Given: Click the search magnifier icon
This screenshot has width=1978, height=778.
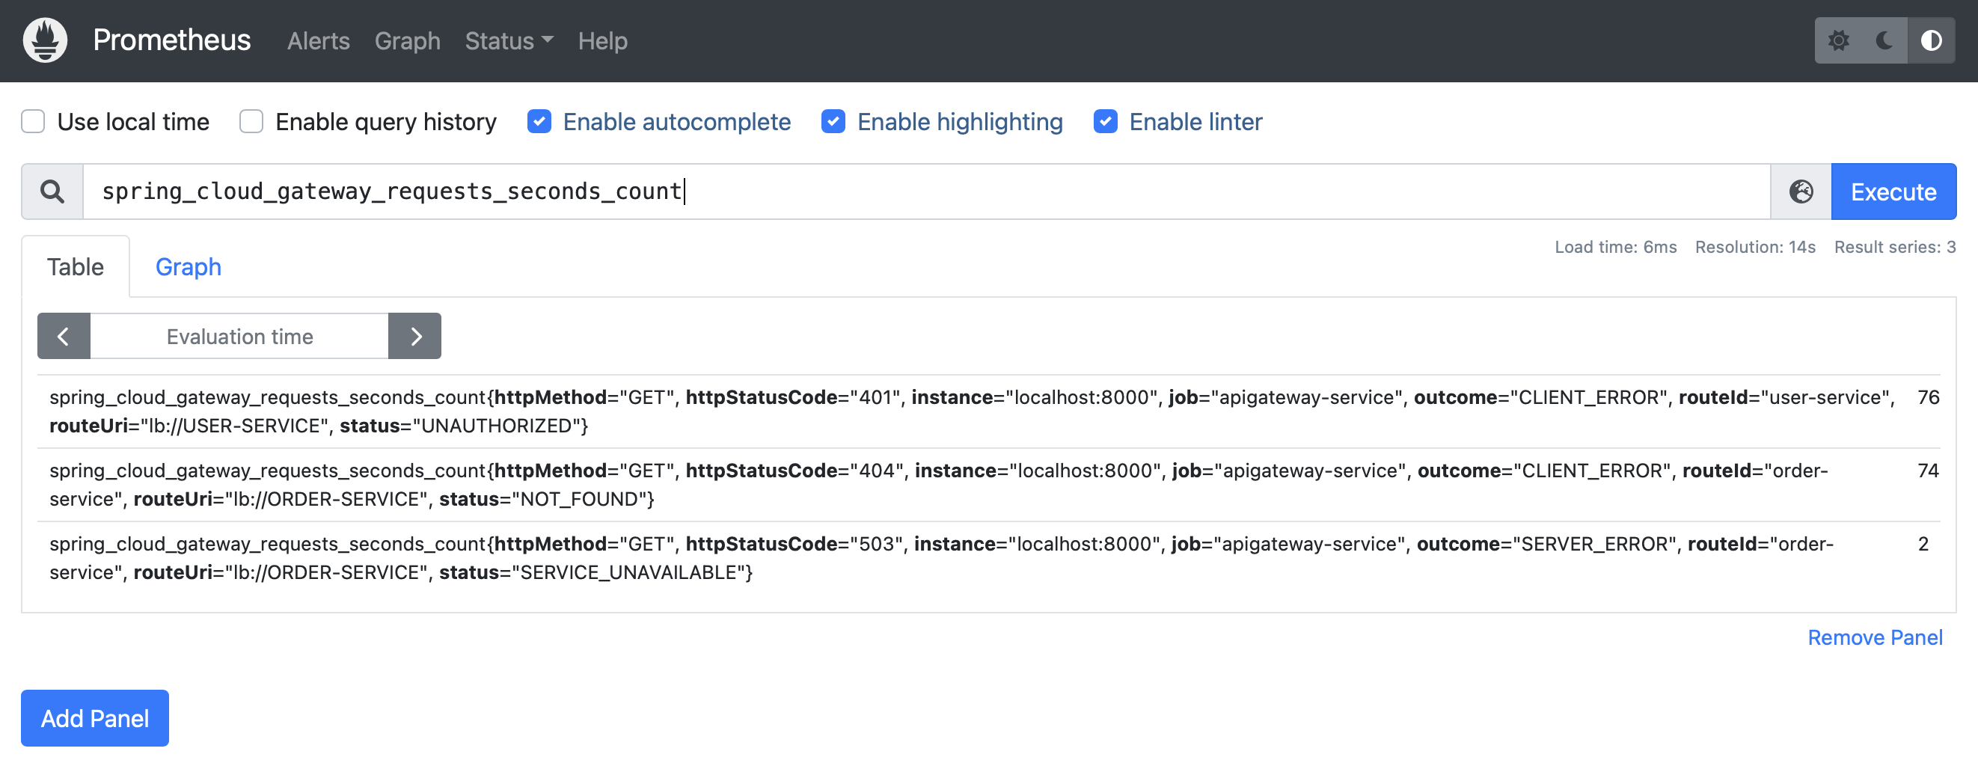Looking at the screenshot, I should click(x=52, y=192).
